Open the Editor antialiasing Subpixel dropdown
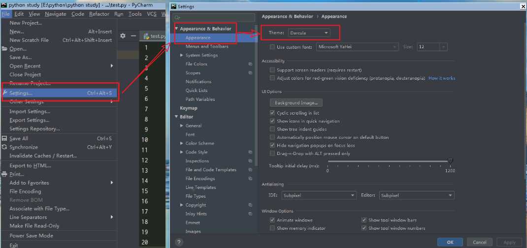This screenshot has width=527, height=248. click(x=417, y=195)
